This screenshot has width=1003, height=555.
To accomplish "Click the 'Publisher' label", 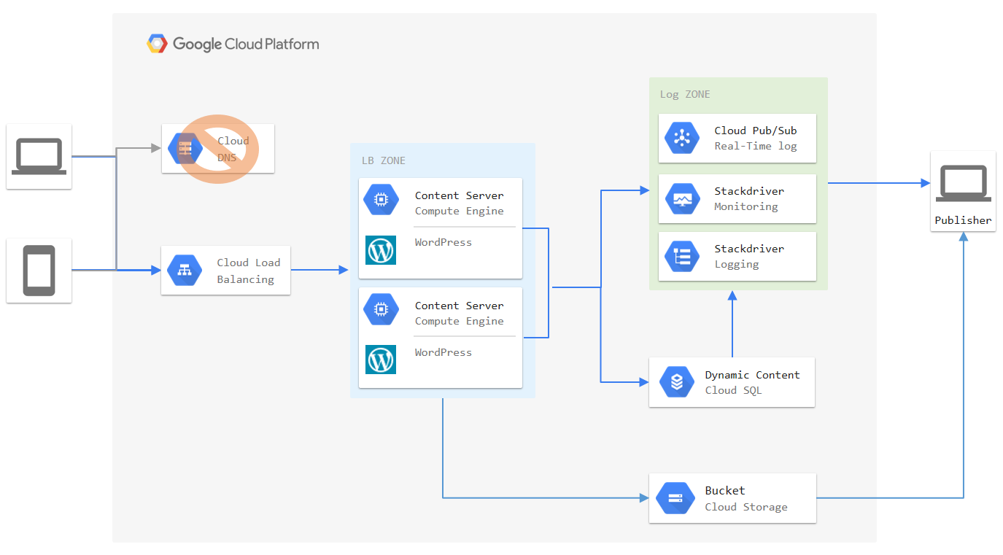I will [x=964, y=220].
